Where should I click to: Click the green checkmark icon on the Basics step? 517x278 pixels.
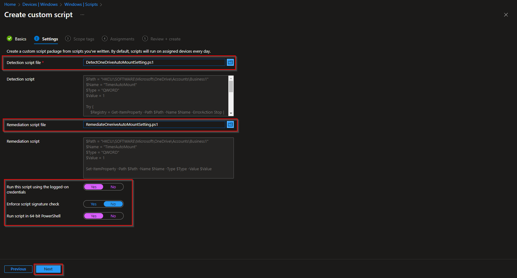[9, 39]
